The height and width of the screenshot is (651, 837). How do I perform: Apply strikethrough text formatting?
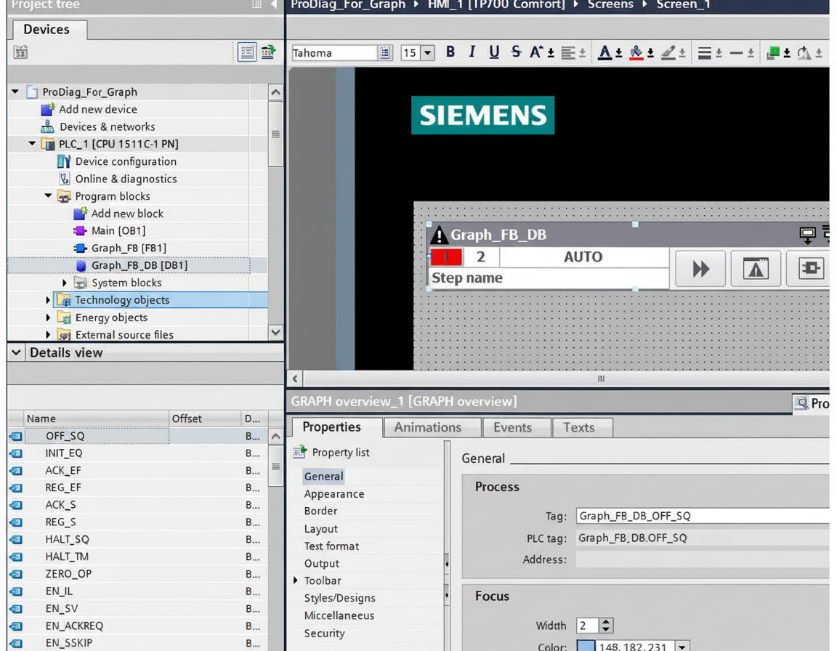[516, 52]
